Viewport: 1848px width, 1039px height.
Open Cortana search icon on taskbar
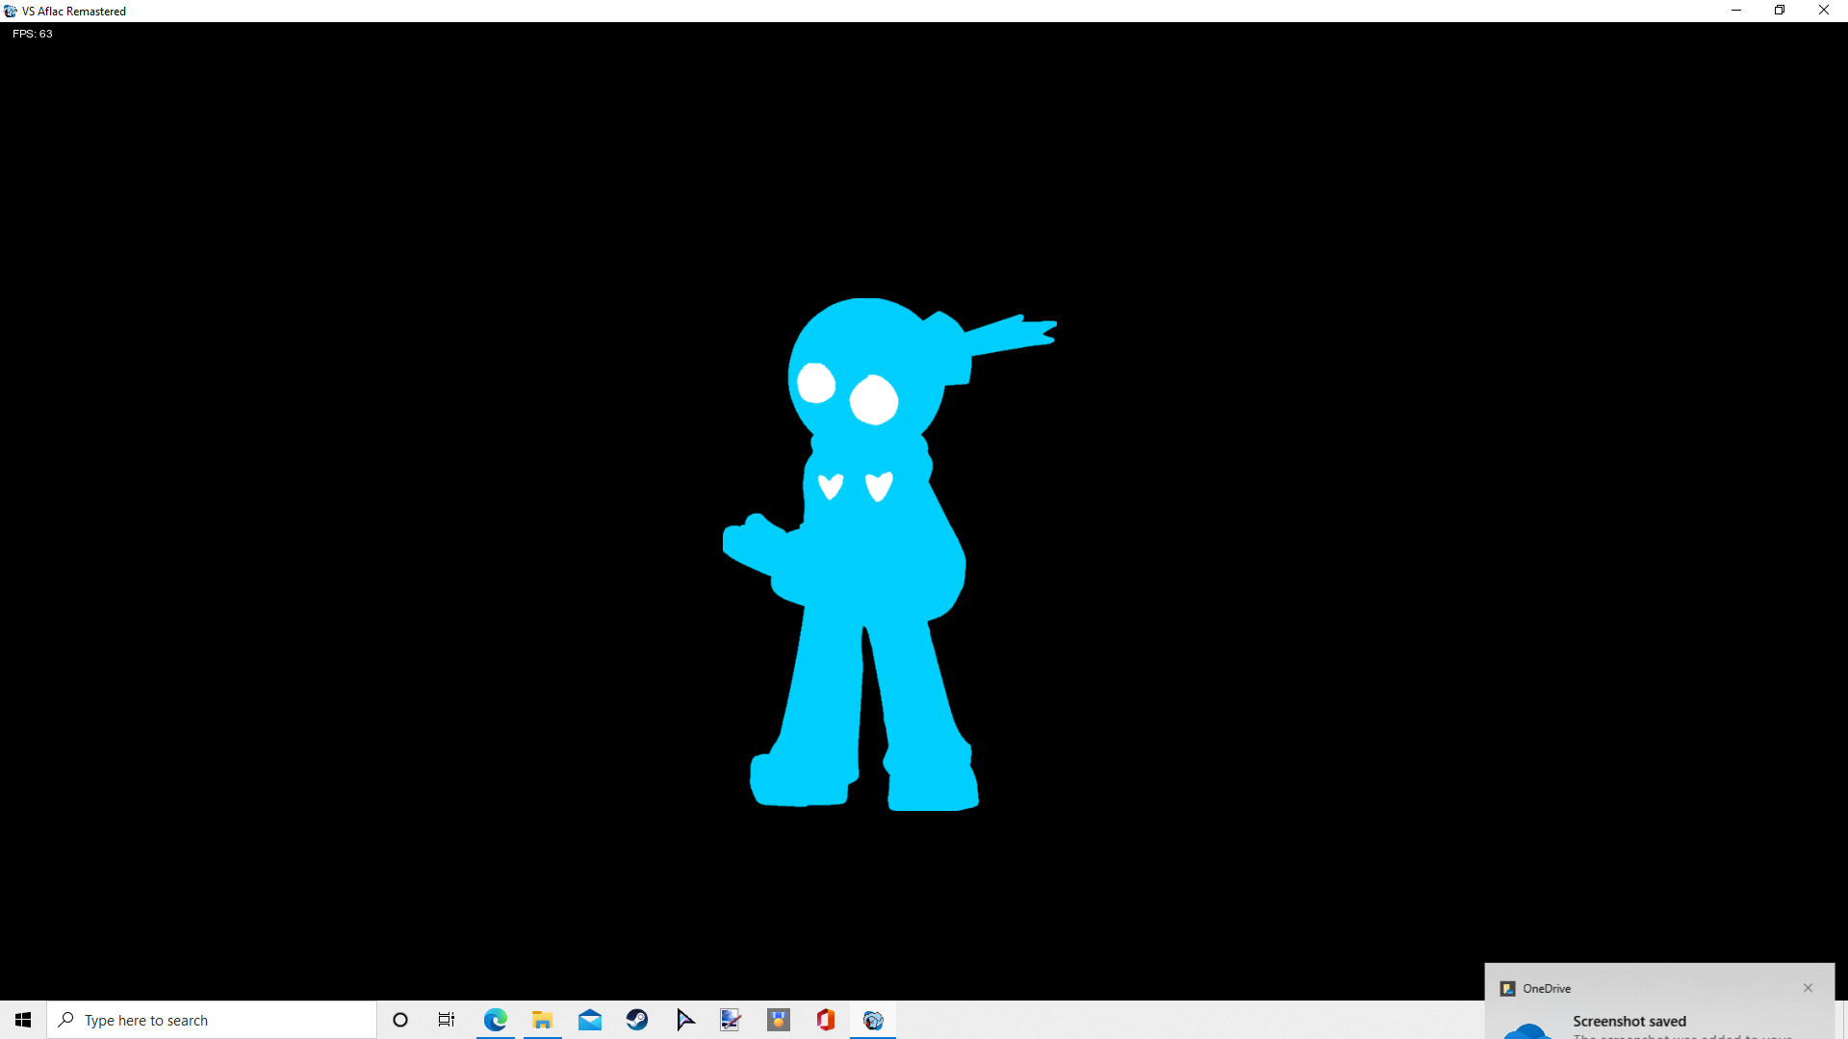(x=399, y=1020)
